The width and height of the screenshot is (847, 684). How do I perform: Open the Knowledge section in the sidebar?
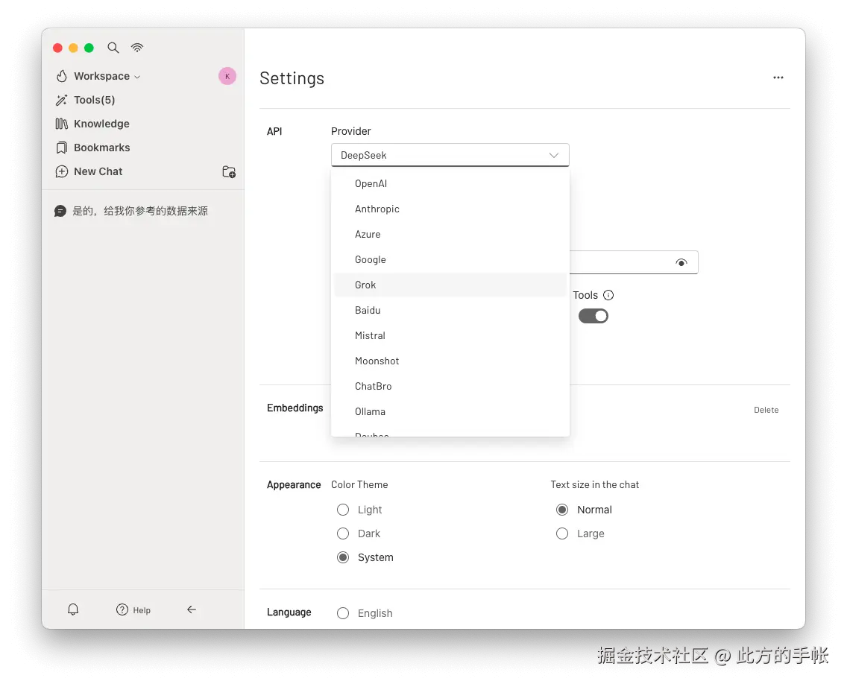[101, 123]
